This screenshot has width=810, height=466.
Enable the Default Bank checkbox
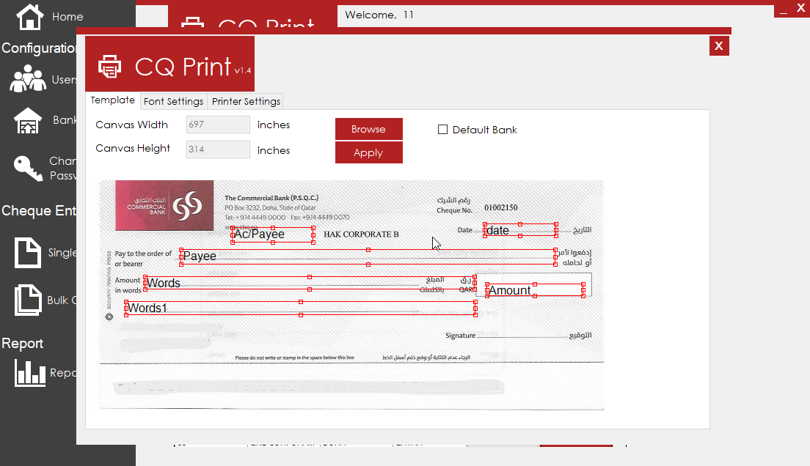point(442,130)
